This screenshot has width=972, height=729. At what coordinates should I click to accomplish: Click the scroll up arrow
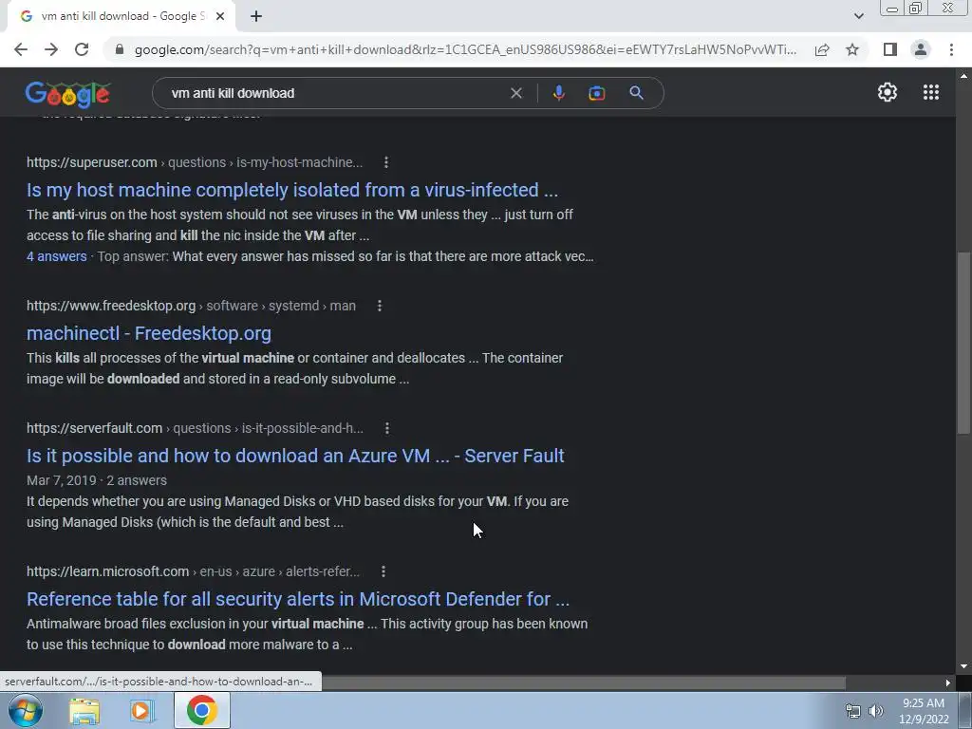963,76
